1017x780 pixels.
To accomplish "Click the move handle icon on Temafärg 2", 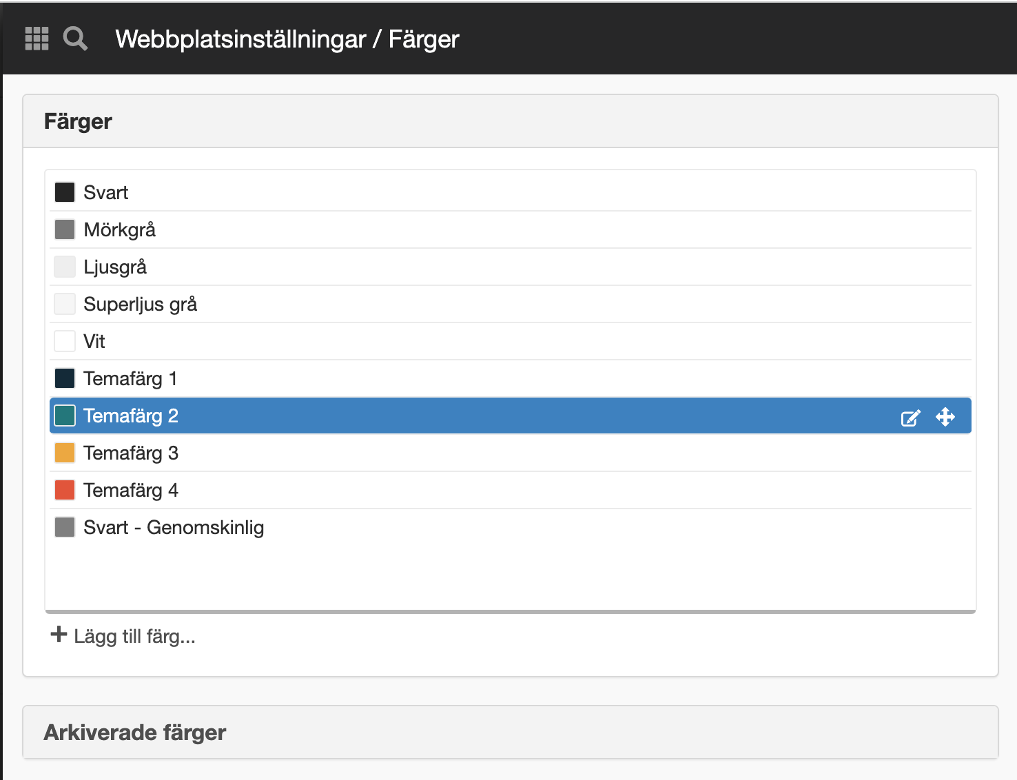I will (945, 416).
